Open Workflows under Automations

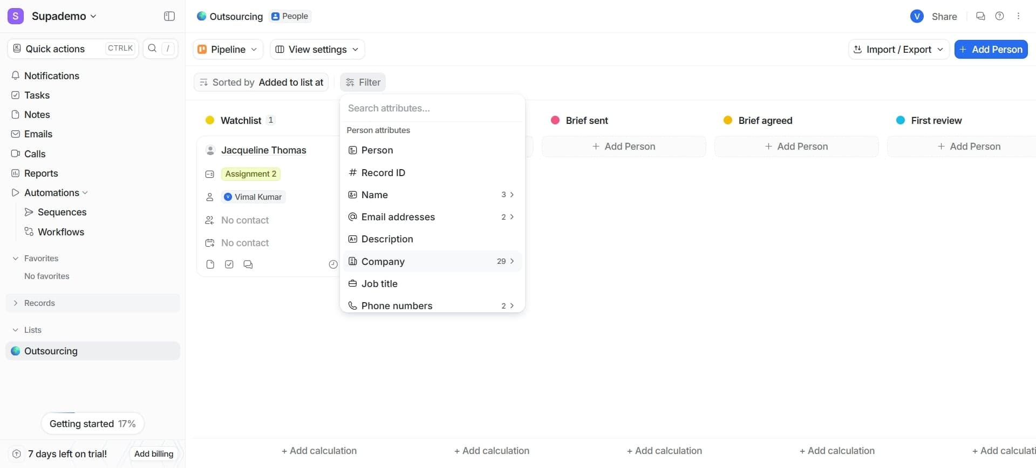coord(61,232)
